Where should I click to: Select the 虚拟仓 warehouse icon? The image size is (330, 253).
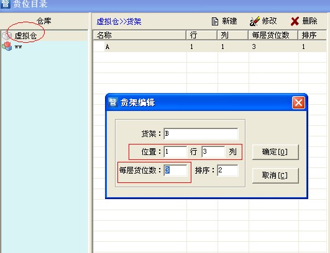[6, 35]
